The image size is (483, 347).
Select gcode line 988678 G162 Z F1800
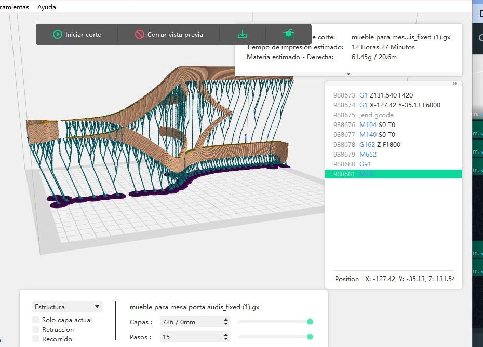click(393, 144)
